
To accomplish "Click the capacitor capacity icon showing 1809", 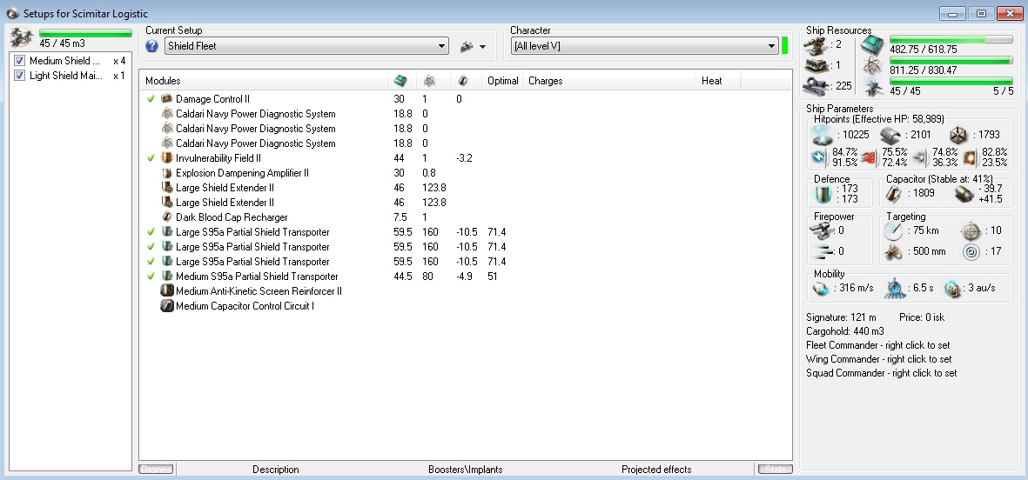I will [x=893, y=193].
